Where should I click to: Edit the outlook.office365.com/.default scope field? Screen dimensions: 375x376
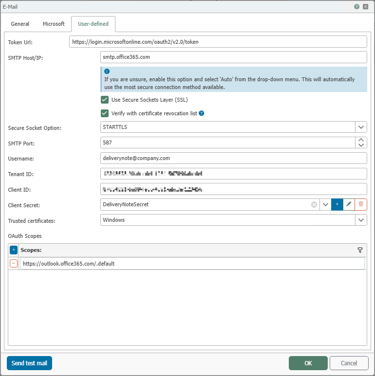pos(192,264)
